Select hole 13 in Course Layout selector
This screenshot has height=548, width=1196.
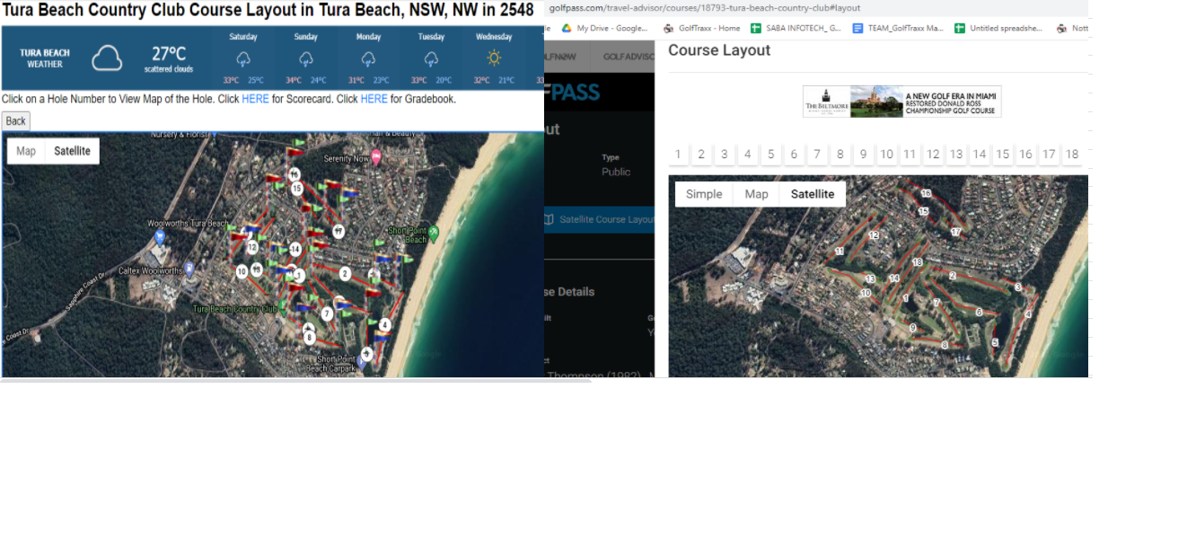point(956,155)
